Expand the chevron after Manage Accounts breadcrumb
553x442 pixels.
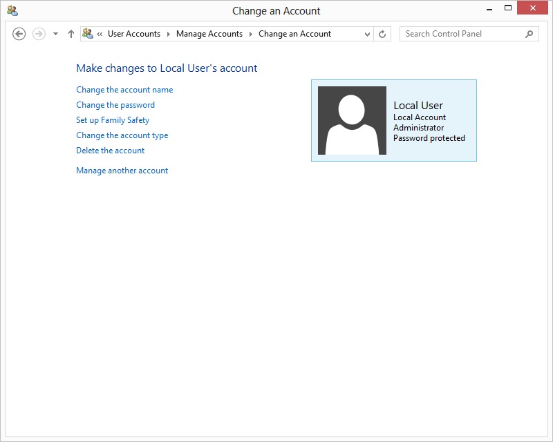pyautogui.click(x=251, y=34)
